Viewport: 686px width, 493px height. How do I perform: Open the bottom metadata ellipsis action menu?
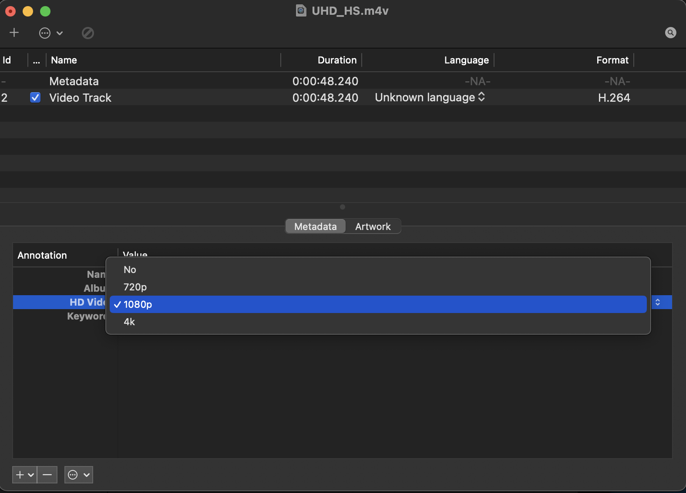(x=79, y=475)
